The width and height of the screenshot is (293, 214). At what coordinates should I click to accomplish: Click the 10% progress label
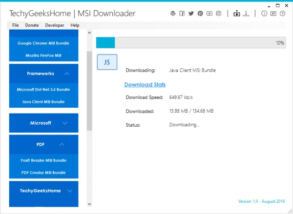(x=280, y=43)
